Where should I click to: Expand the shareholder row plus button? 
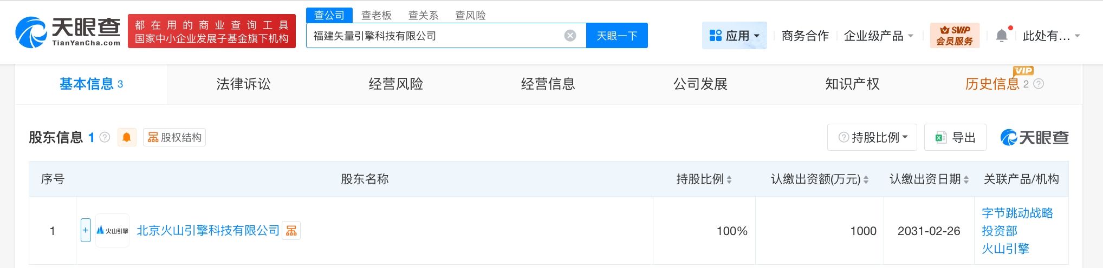(86, 230)
